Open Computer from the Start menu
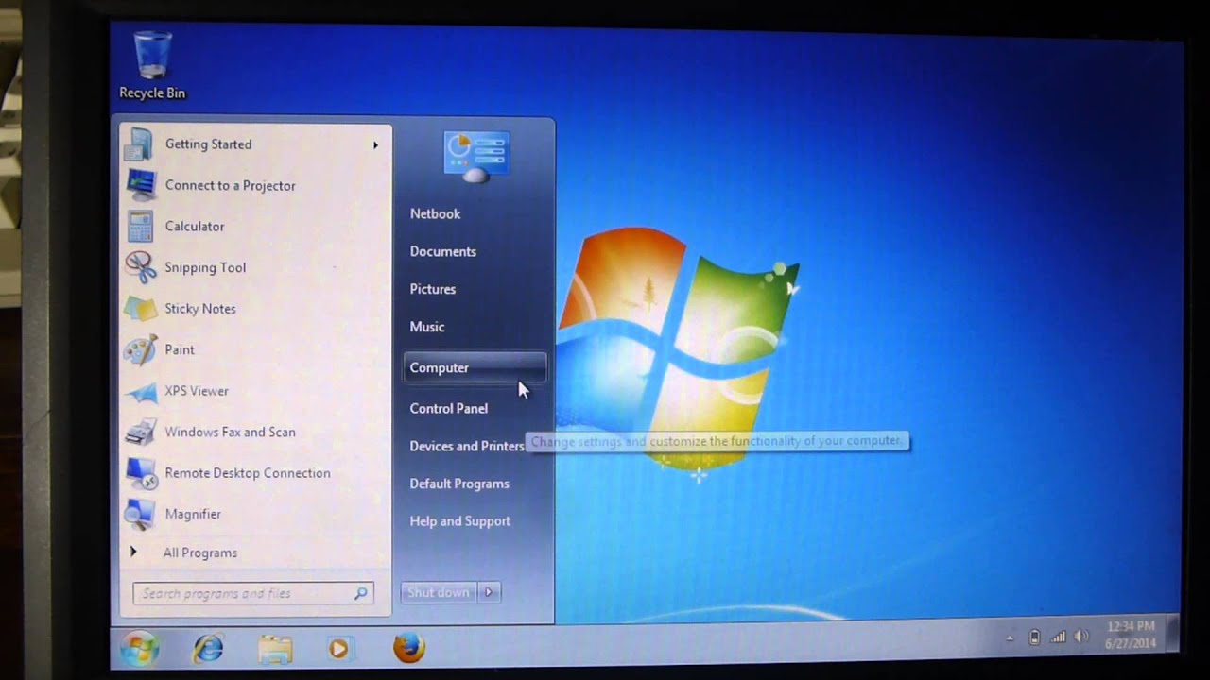The width and height of the screenshot is (1210, 680). [475, 367]
